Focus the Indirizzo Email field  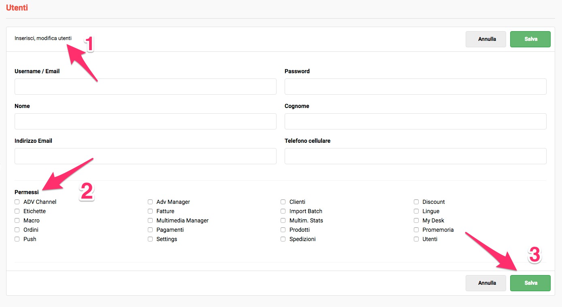coord(145,156)
